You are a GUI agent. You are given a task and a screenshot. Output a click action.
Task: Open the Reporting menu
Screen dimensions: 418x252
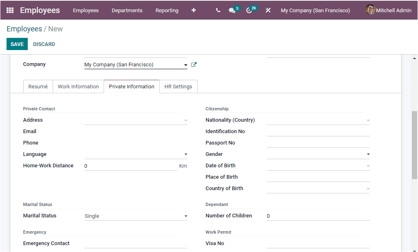(167, 10)
